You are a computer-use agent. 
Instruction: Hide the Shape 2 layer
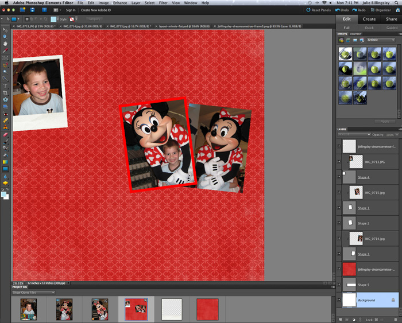point(339,223)
